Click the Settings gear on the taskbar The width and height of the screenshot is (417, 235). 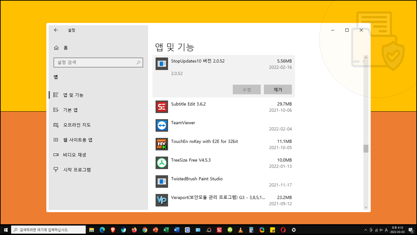[294, 230]
